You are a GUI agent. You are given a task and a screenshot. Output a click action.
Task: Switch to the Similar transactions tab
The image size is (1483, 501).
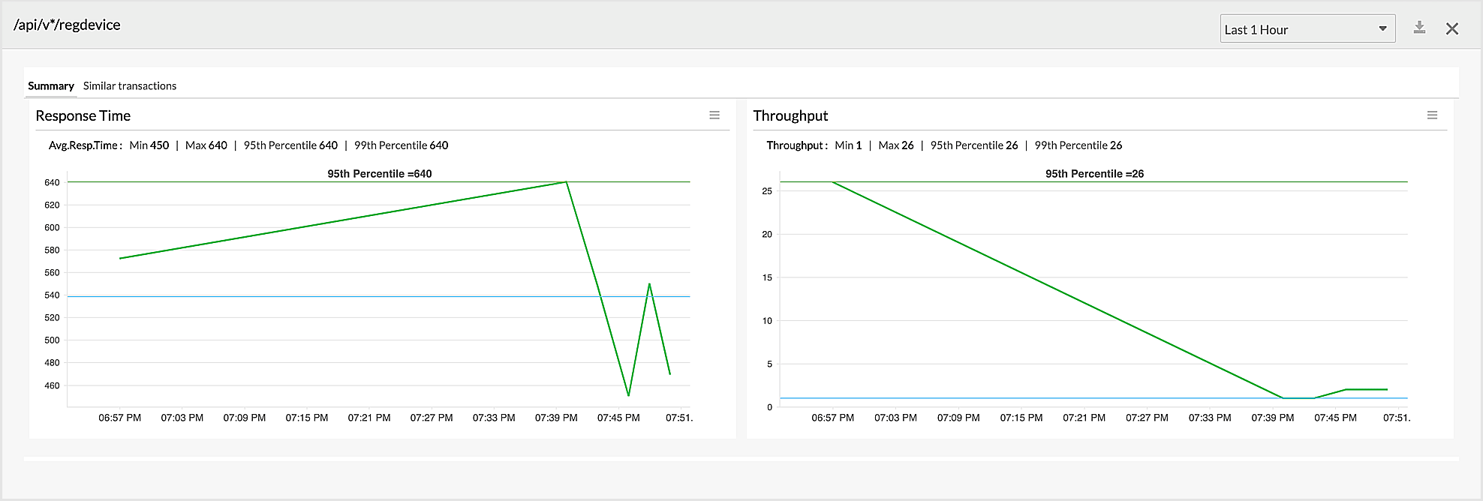[130, 86]
